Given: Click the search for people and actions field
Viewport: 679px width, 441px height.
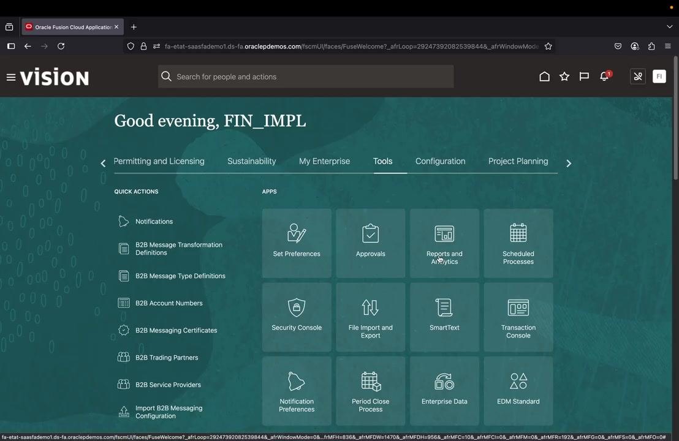Looking at the screenshot, I should [306, 77].
